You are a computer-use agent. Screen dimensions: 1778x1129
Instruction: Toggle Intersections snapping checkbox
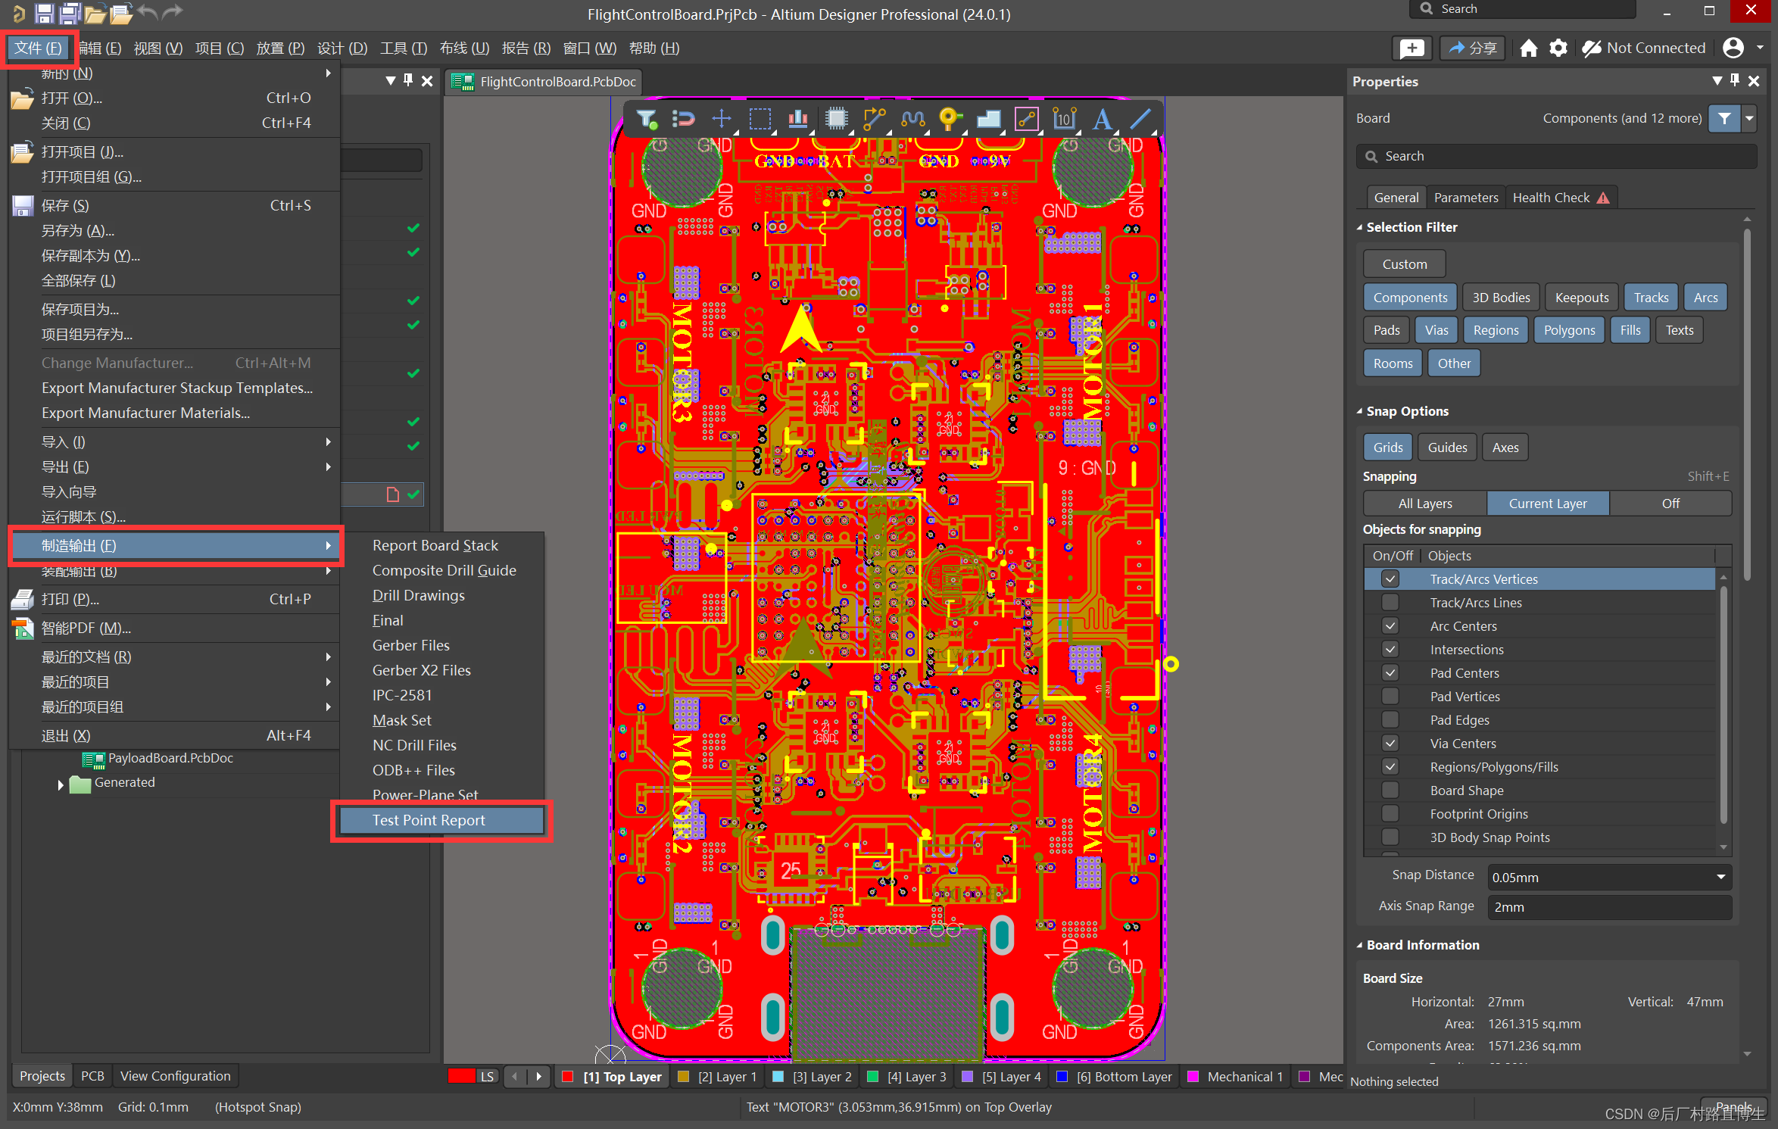[x=1390, y=650]
